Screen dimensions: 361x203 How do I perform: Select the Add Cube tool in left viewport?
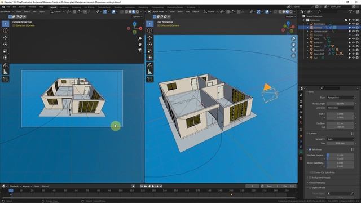point(5,80)
